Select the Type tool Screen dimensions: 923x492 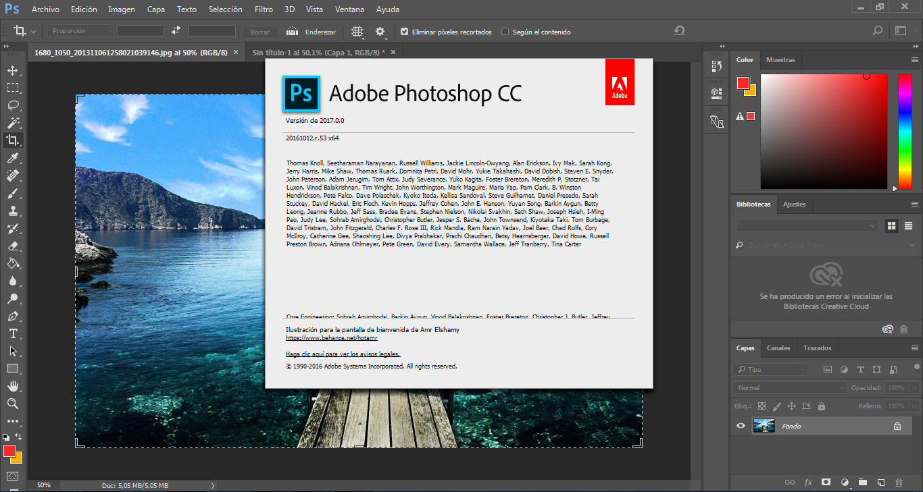(x=12, y=333)
